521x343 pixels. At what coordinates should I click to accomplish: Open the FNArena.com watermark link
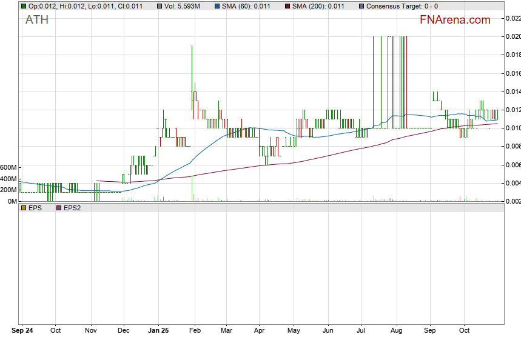[x=455, y=20]
